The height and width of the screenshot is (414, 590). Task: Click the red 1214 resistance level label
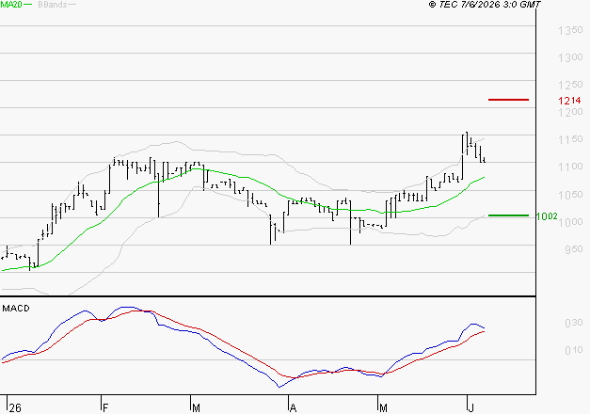click(x=569, y=101)
